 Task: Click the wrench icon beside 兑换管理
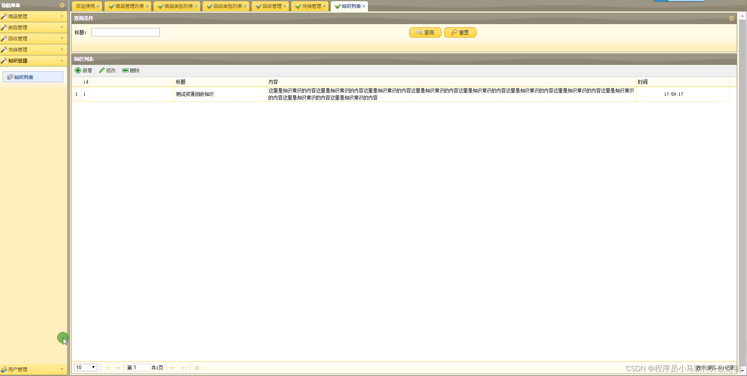click(x=4, y=49)
